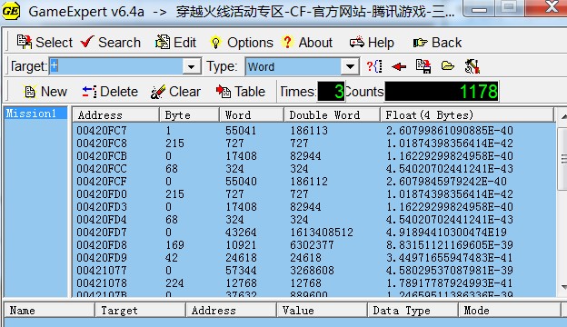Screen dimensions: 567x327
Task: Expand the Target dropdown arrow
Action: (x=192, y=66)
